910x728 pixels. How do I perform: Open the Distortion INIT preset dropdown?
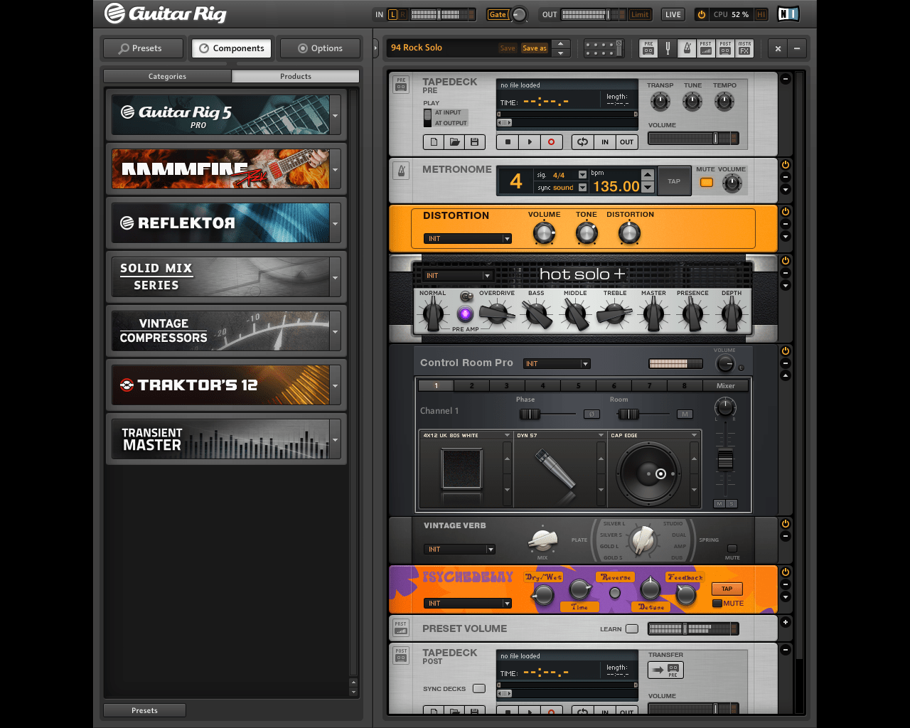pos(468,239)
